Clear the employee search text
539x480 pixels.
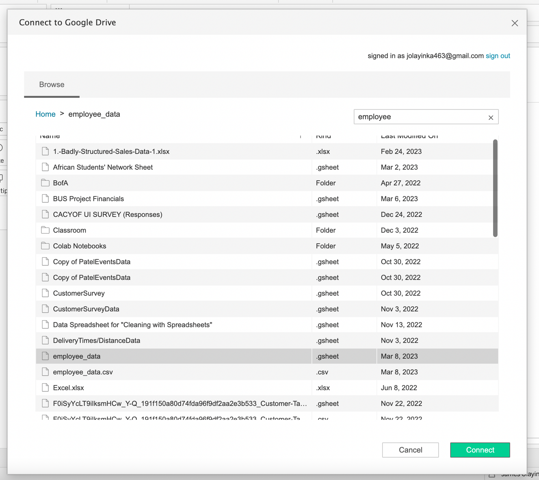point(491,117)
